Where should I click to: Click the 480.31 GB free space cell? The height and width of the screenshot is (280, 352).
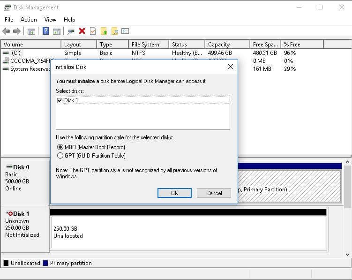265,53
